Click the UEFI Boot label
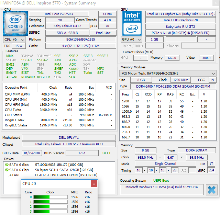This screenshot has height=215, width=220. [161, 181]
